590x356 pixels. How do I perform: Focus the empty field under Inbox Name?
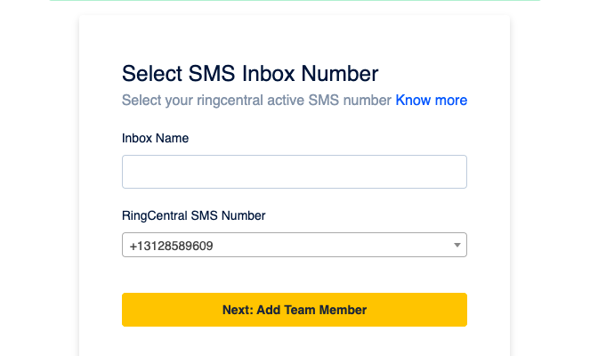[x=294, y=172]
